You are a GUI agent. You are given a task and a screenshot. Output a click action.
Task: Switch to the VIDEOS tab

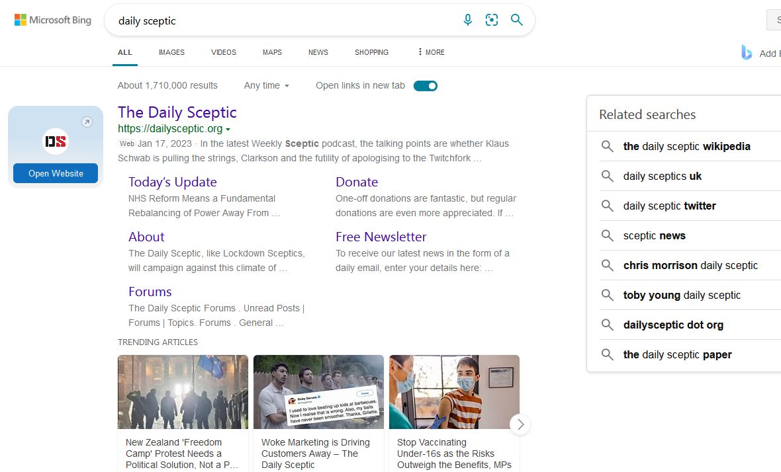coord(224,52)
